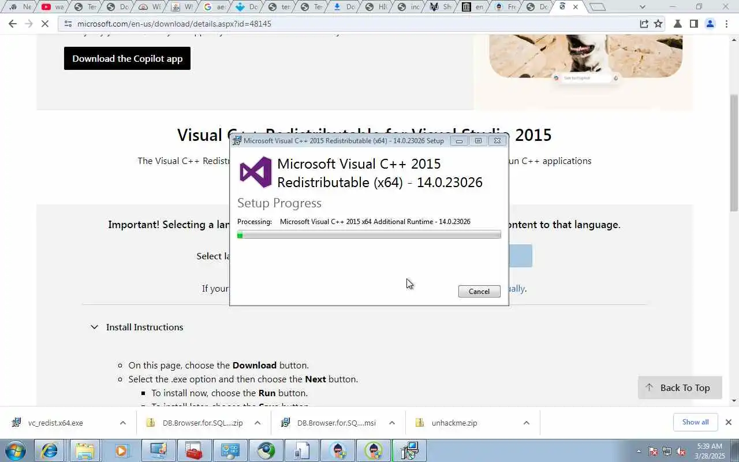Switch to the 'inc' tab

coord(409,7)
